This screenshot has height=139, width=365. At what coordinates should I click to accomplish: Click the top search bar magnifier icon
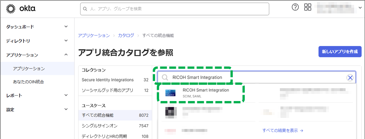click(85, 9)
